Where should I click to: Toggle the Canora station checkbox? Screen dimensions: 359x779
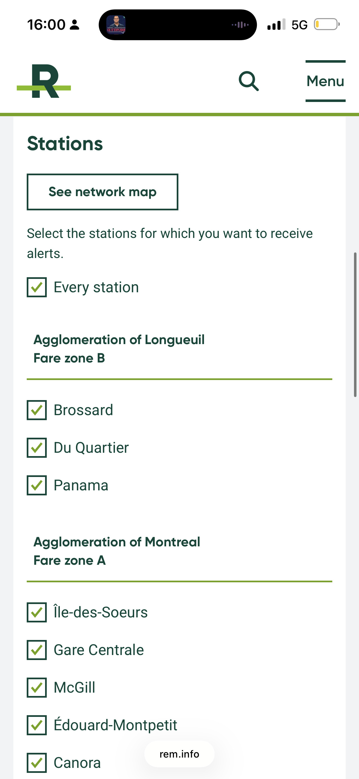37,763
